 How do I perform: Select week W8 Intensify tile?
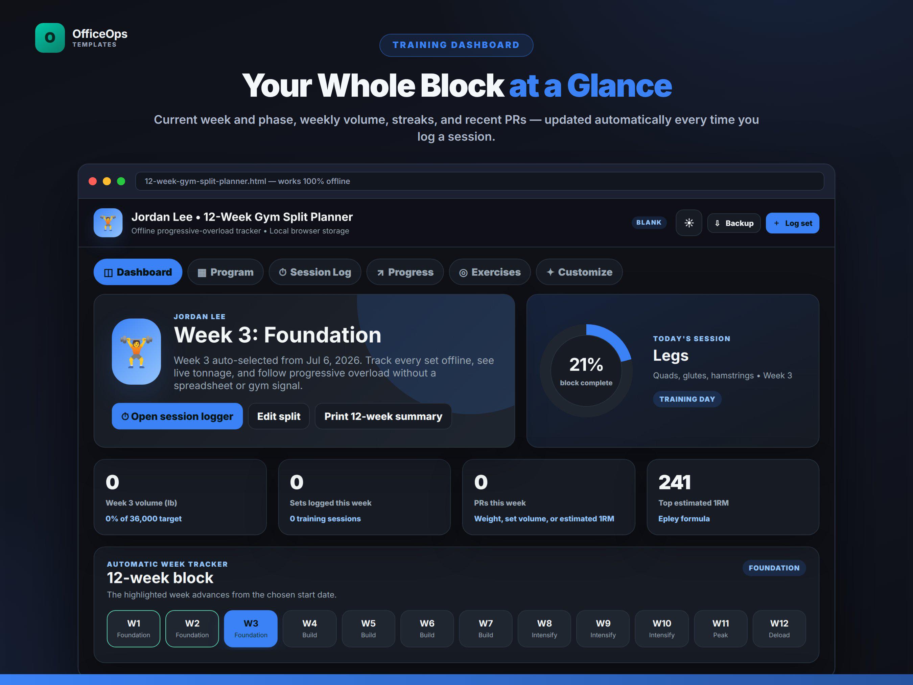pos(544,629)
